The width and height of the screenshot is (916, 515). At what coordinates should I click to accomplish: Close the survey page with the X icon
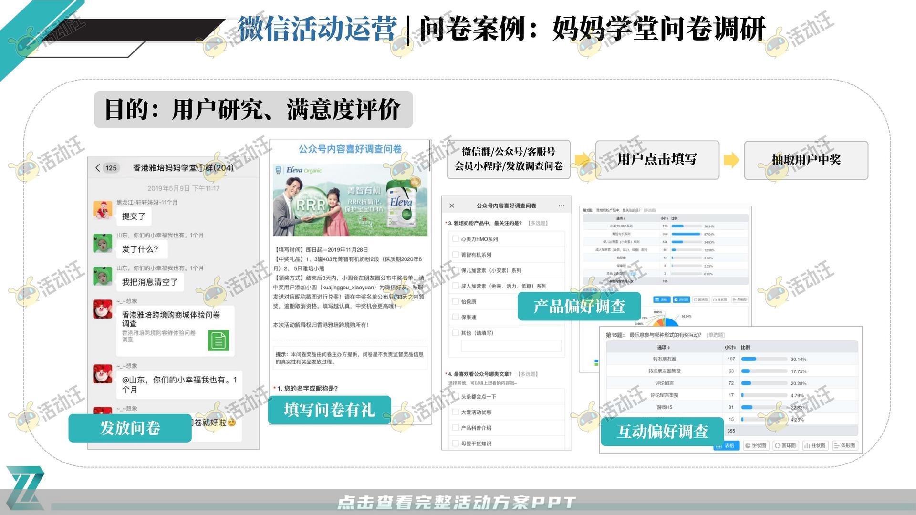click(452, 206)
